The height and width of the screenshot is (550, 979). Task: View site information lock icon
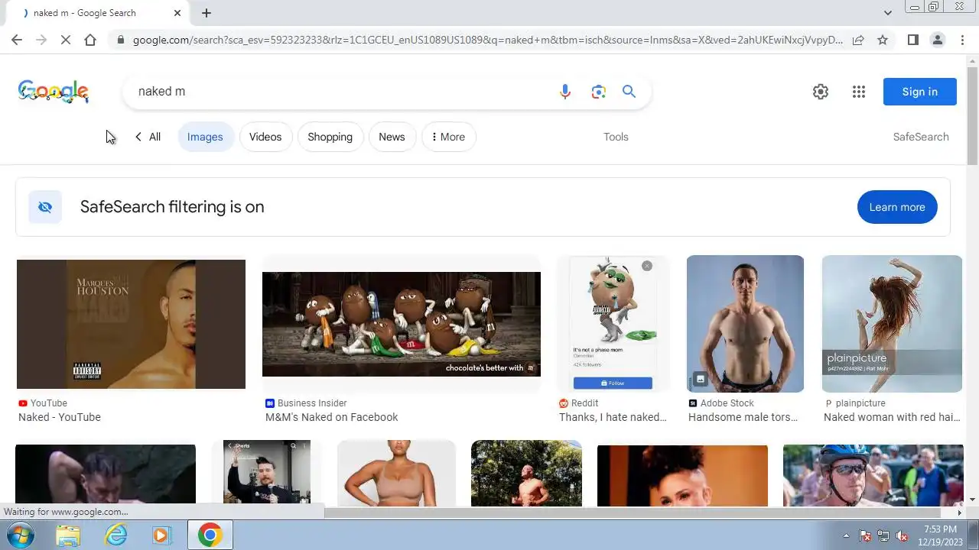tap(120, 40)
